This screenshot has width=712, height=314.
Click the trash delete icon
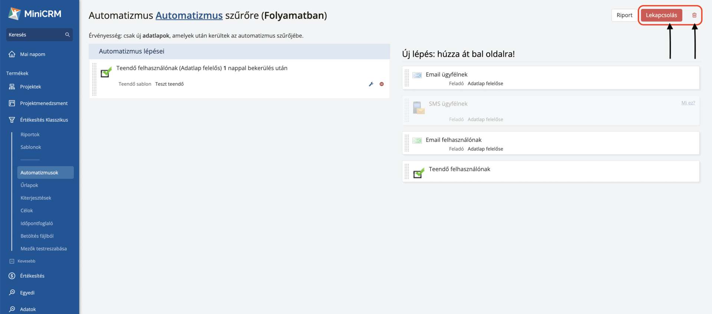click(x=694, y=15)
